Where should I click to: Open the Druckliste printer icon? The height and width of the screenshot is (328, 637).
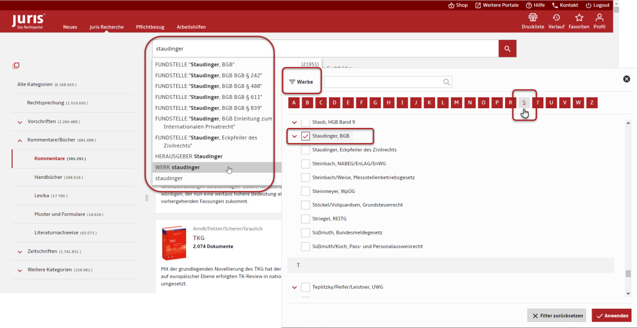pos(532,18)
